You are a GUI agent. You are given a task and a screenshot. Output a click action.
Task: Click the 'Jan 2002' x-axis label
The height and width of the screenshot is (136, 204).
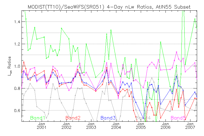(x=66, y=126)
